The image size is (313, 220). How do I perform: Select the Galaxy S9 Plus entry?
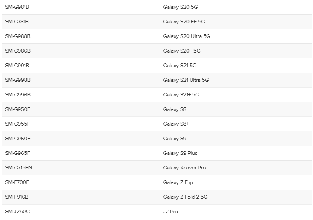[x=180, y=153]
